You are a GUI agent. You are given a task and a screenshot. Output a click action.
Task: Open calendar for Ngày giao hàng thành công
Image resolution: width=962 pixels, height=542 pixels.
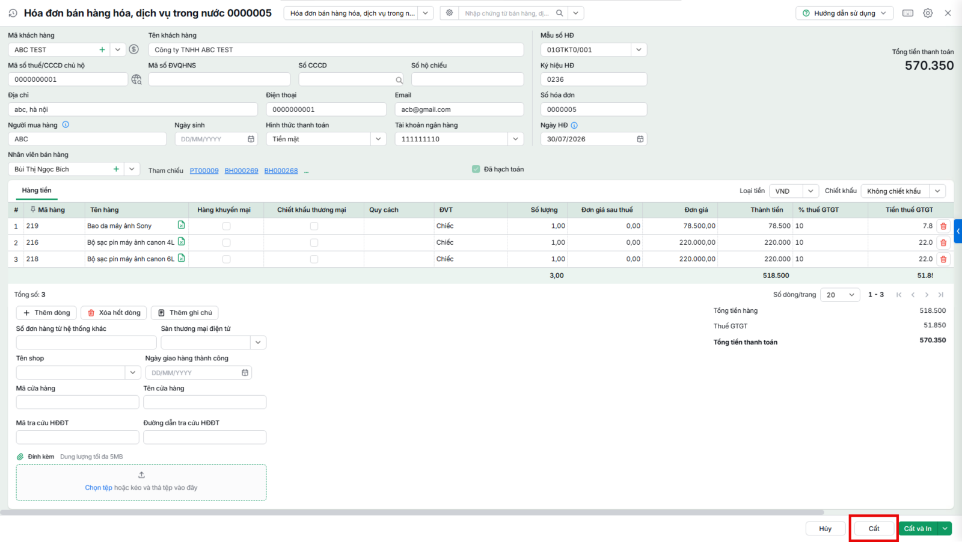pyautogui.click(x=245, y=372)
